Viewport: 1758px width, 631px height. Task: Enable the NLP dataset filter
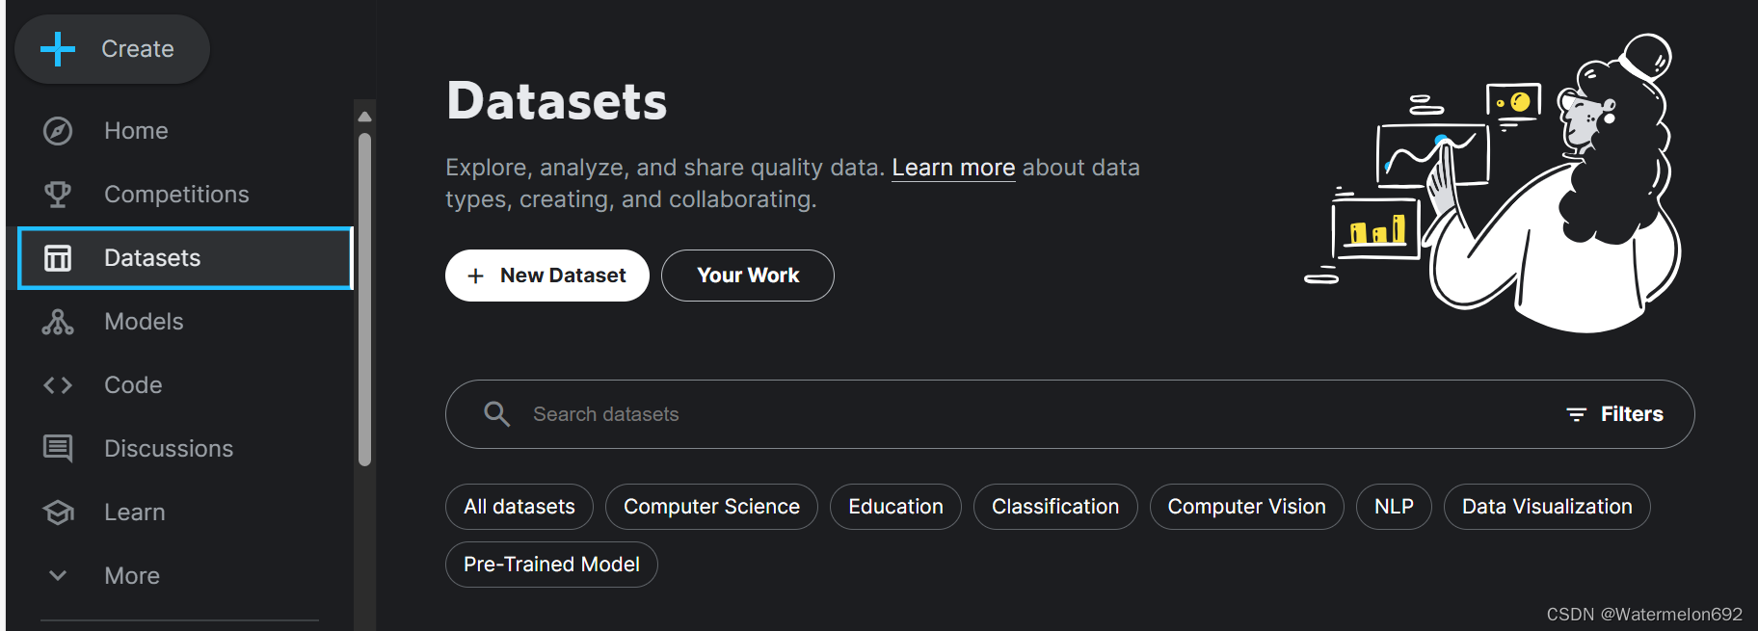point(1394,506)
